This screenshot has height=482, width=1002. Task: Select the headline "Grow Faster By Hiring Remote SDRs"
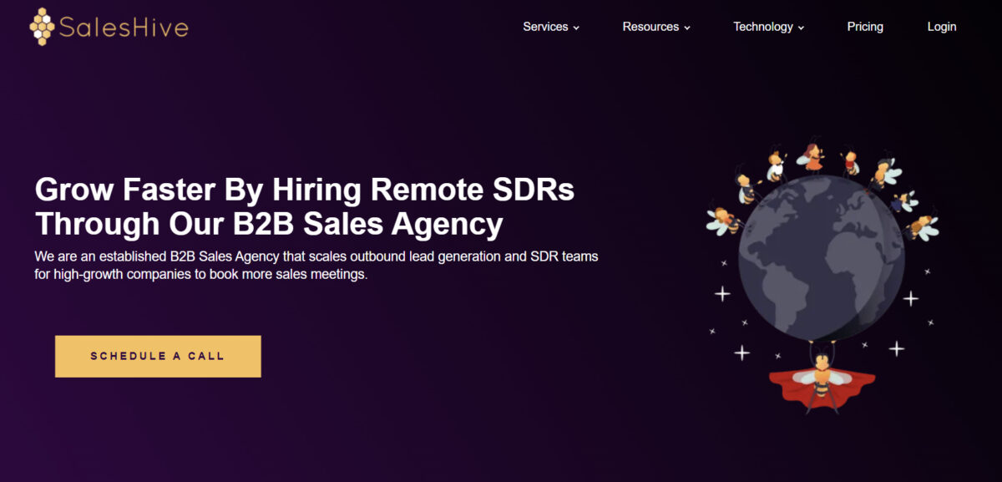pos(305,190)
